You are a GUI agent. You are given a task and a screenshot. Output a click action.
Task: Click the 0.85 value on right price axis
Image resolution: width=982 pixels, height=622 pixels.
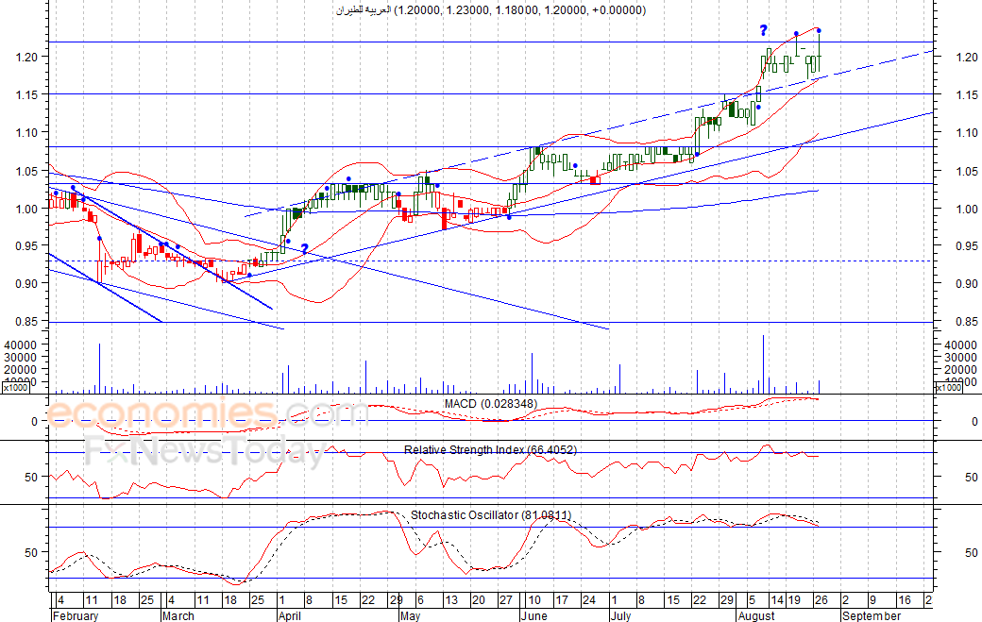pos(967,322)
